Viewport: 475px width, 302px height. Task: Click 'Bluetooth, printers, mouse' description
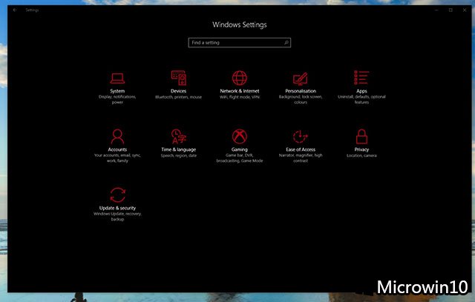point(178,97)
